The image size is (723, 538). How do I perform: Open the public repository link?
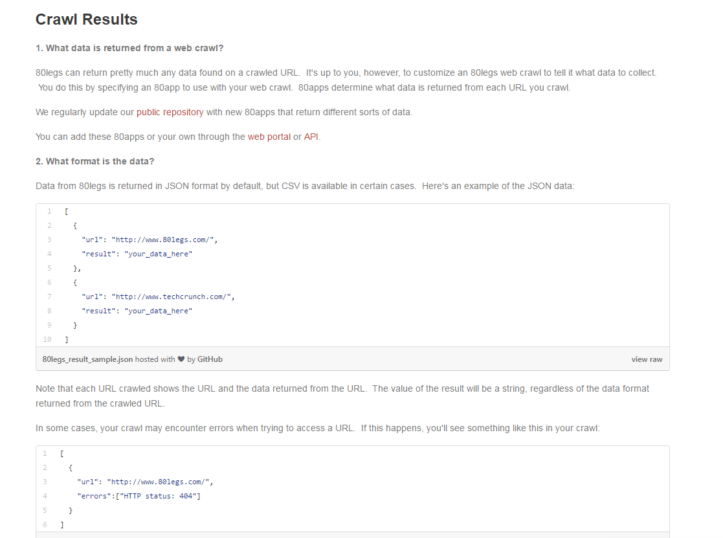170,112
